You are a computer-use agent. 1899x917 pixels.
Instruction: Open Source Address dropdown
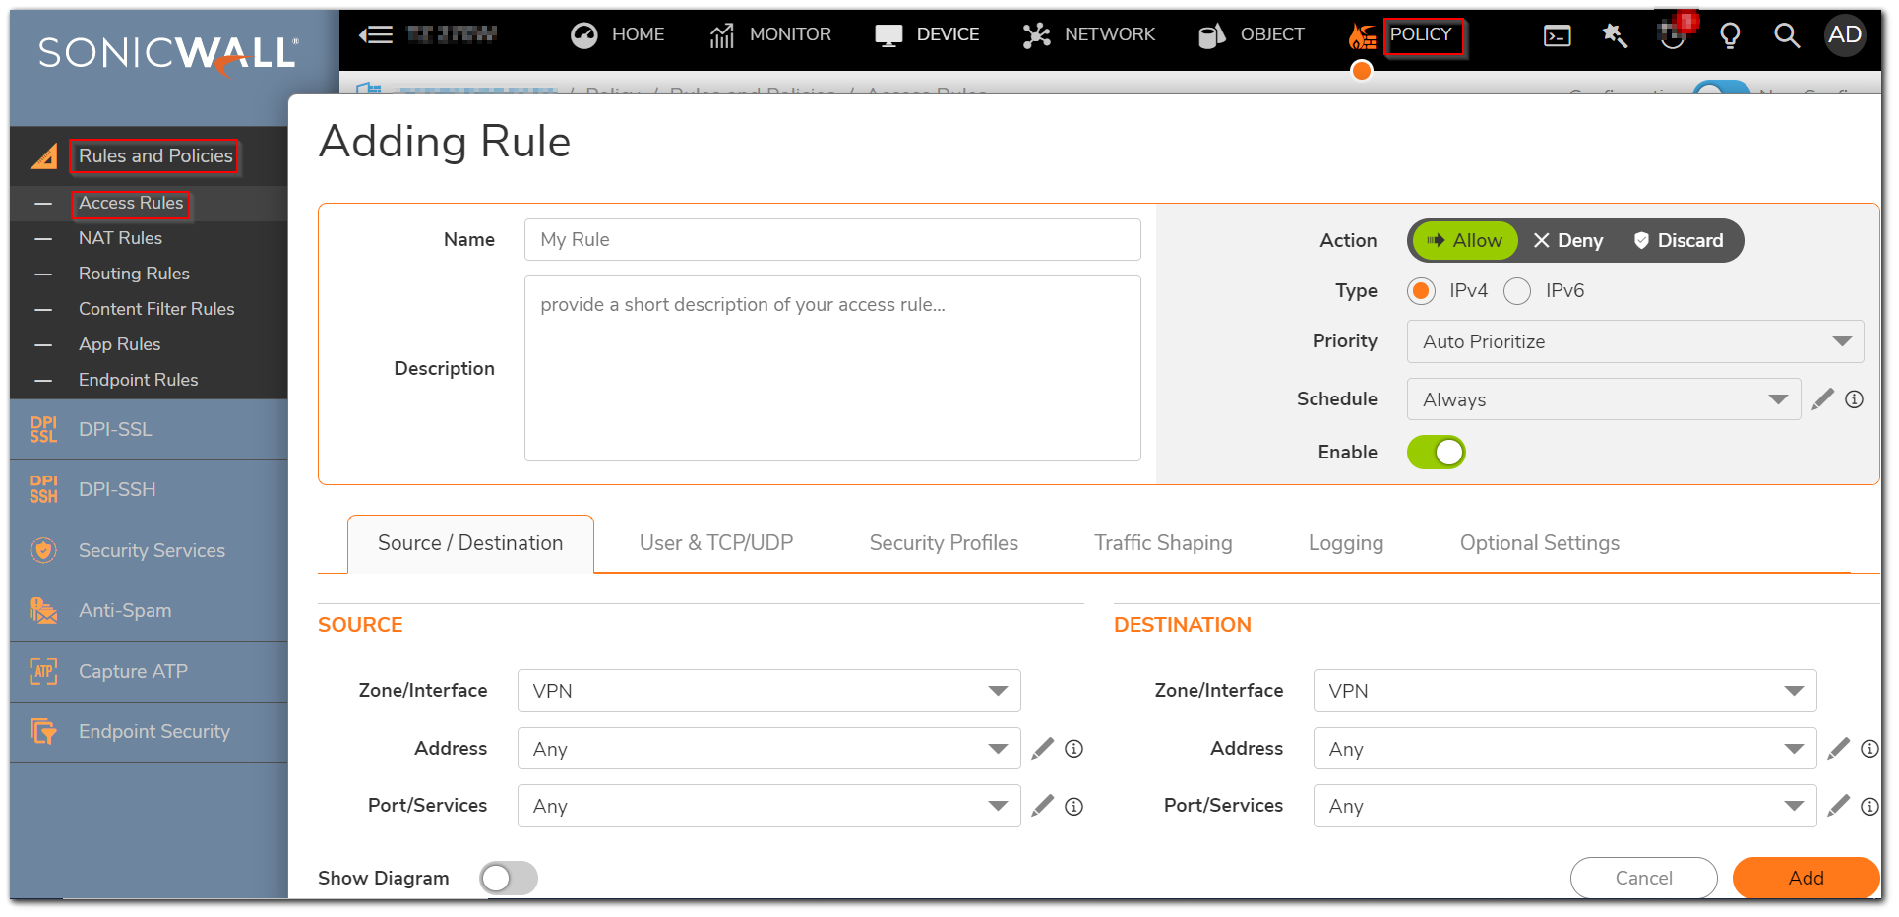tap(769, 749)
